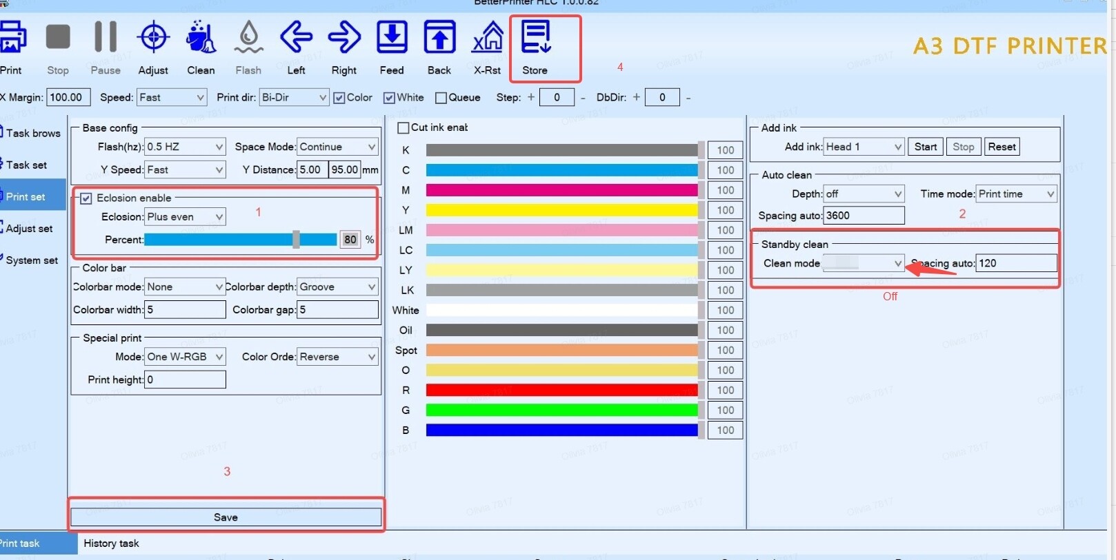Screen dimensions: 1116x560
Task: Click the Clean nozzle icon
Action: (x=201, y=38)
